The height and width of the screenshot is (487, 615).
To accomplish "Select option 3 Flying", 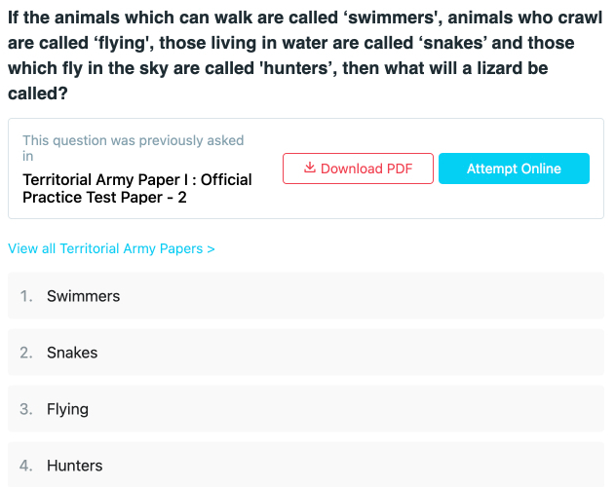I will click(x=306, y=409).
